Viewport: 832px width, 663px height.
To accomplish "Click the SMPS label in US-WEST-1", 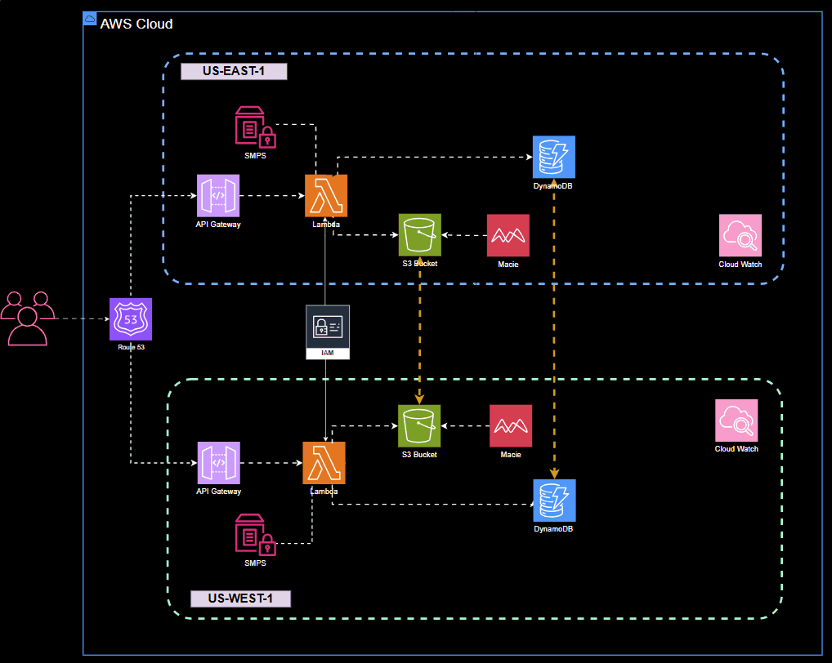I will (x=255, y=563).
